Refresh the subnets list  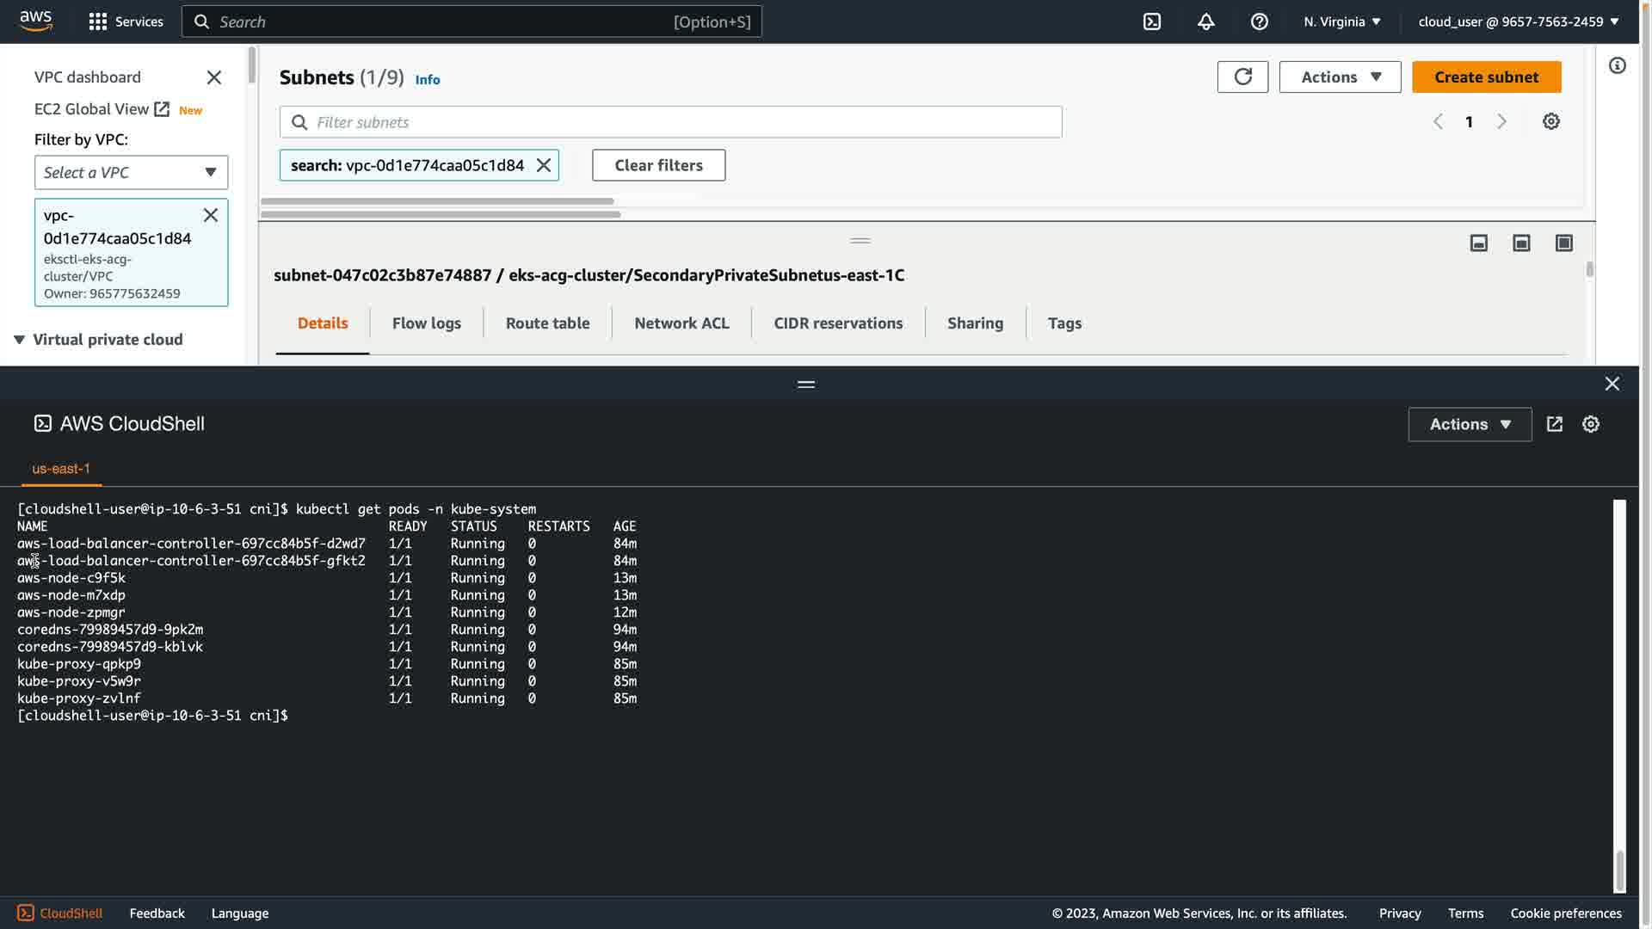(x=1242, y=77)
